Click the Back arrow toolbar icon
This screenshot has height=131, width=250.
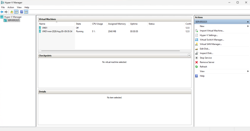pos(2,12)
